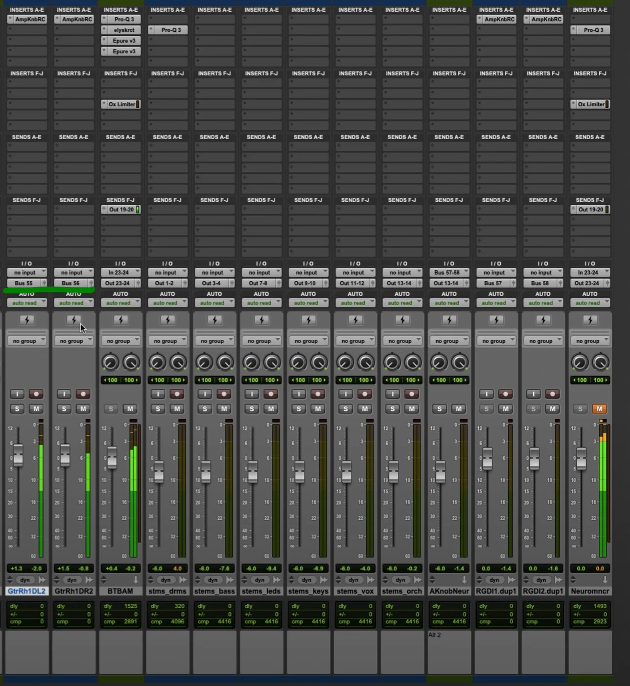This screenshot has height=686, width=630.
Task: Click left pan knob on AKnobNeur track
Action: 439,362
